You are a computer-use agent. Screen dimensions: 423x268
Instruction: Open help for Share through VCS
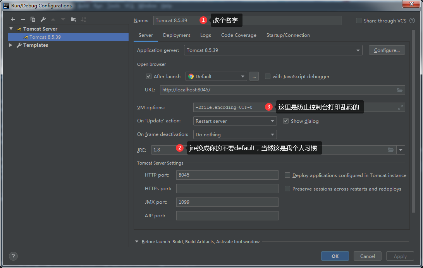(412, 21)
